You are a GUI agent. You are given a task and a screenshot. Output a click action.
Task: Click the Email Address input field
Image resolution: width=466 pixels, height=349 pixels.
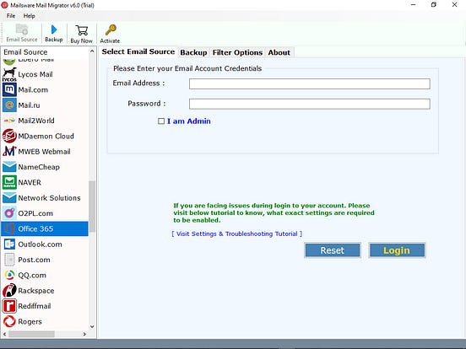(309, 83)
